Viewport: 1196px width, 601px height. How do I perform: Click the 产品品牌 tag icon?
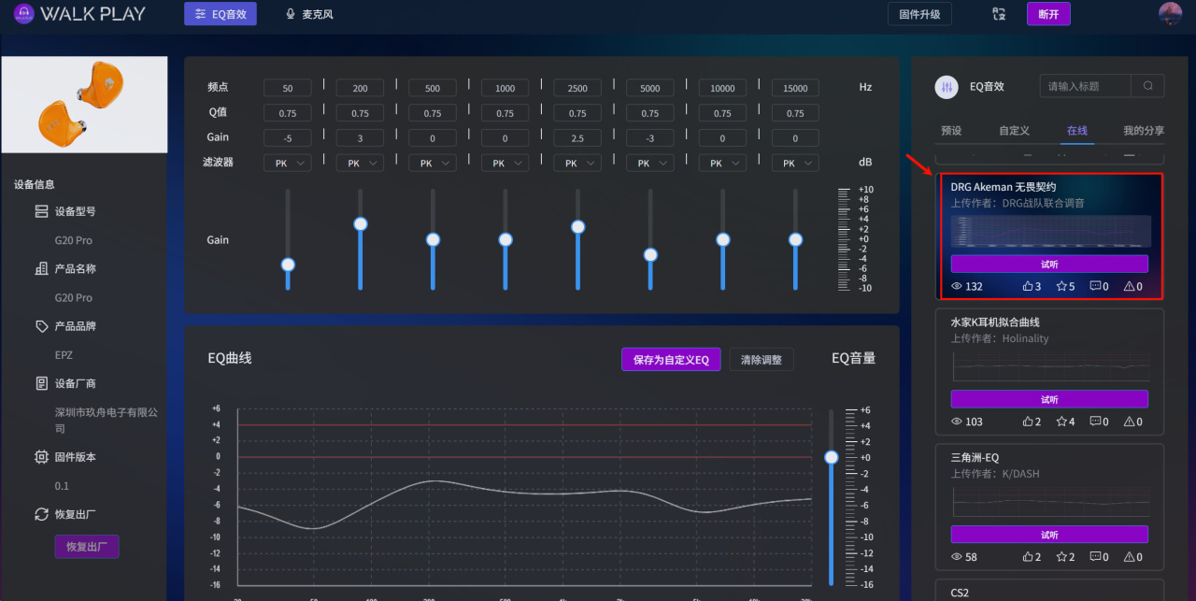[41, 326]
